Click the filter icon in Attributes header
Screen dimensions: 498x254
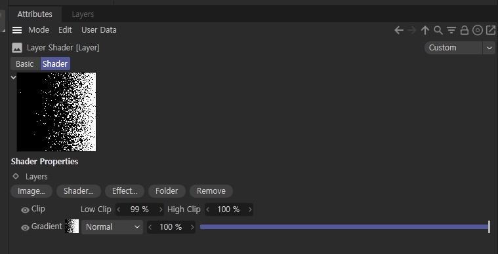coord(451,30)
